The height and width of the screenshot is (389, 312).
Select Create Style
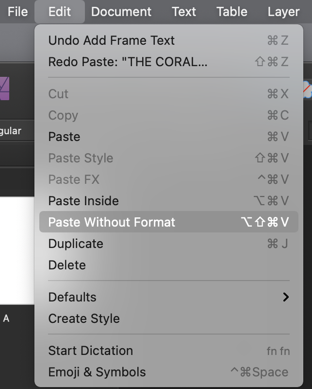[84, 319]
